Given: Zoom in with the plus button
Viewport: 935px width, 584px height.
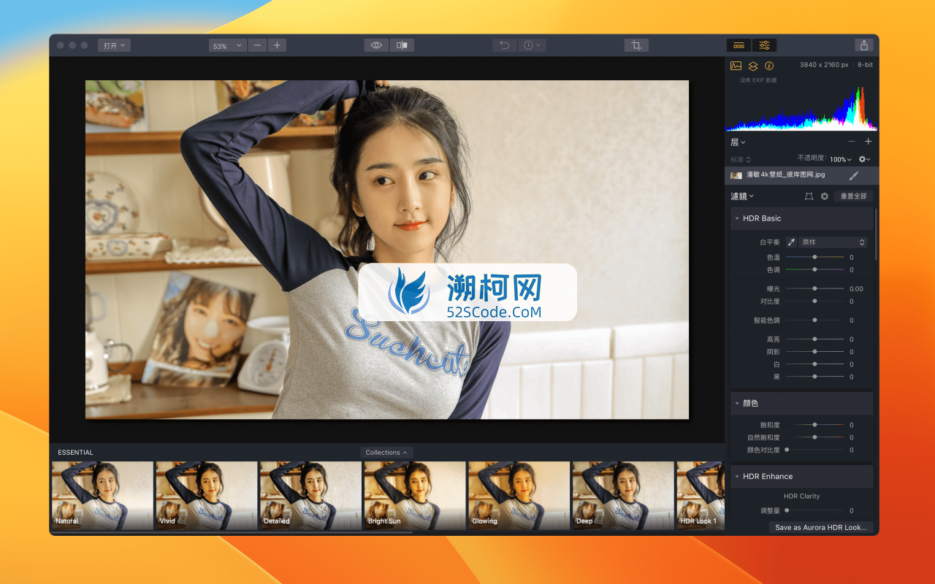Looking at the screenshot, I should 277,45.
